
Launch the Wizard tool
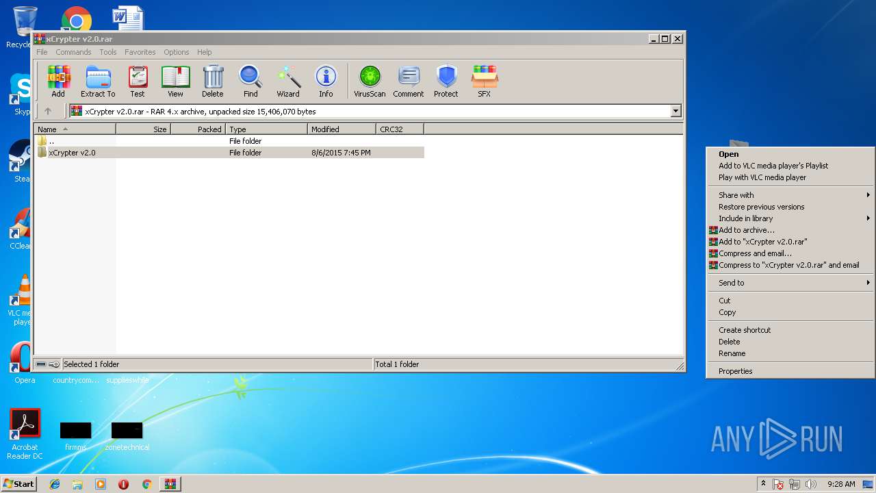(288, 81)
